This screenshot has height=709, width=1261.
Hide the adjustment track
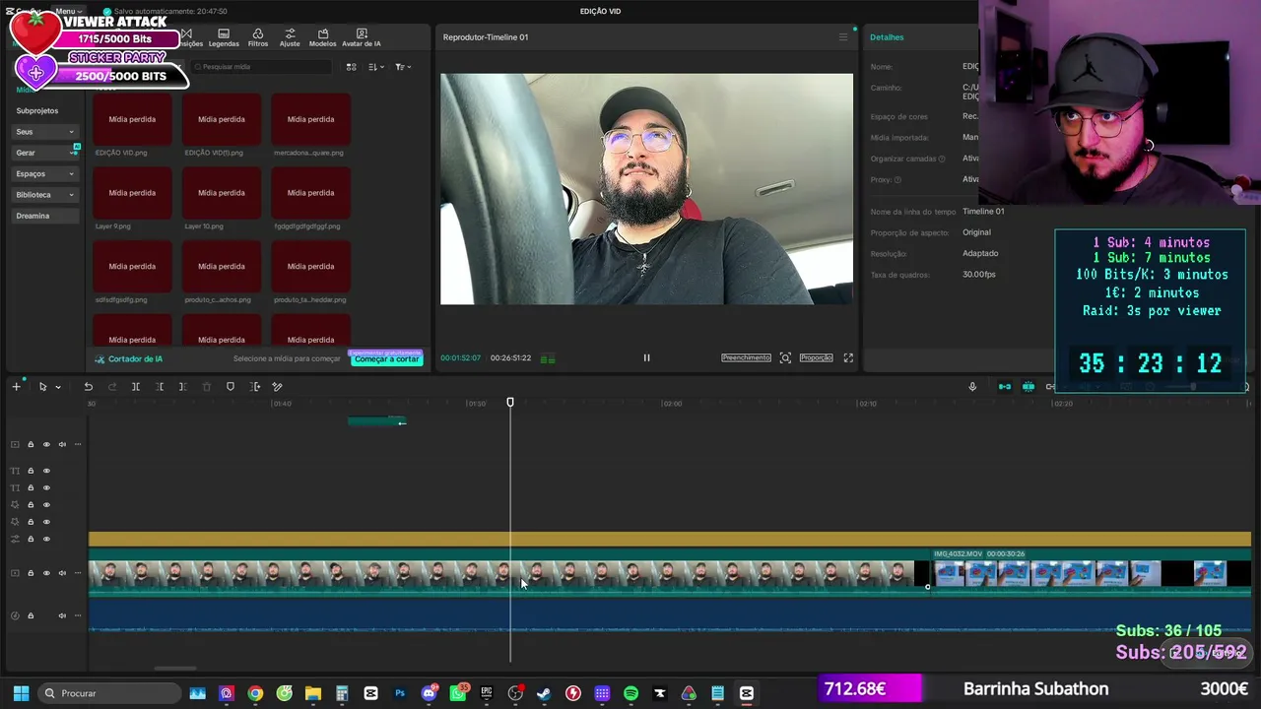(x=46, y=539)
